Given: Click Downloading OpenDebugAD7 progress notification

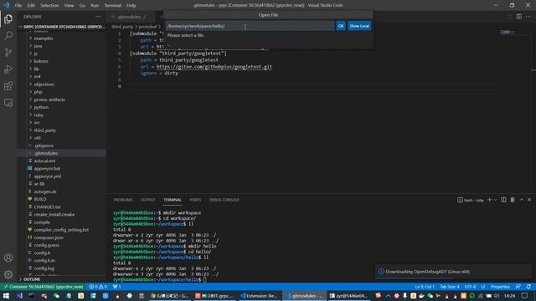Looking at the screenshot, I should click(453, 272).
